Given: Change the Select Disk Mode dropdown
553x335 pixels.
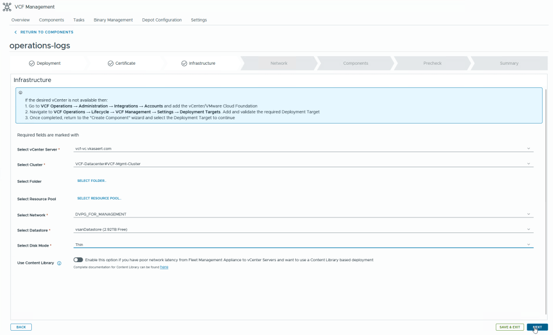Looking at the screenshot, I should [x=303, y=244].
